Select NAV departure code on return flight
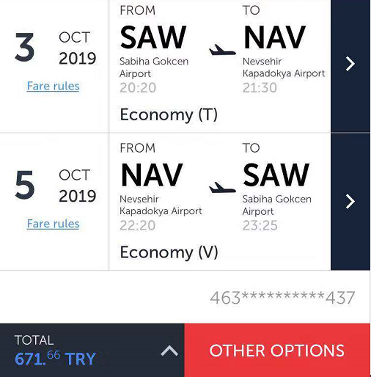Image resolution: width=371 pixels, height=377 pixels. 152,175
